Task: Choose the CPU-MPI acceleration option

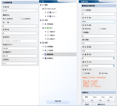Action: 83,73
